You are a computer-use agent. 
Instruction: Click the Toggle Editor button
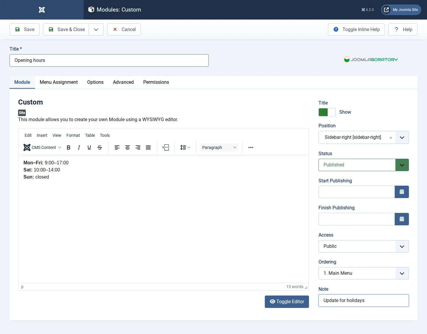(287, 302)
